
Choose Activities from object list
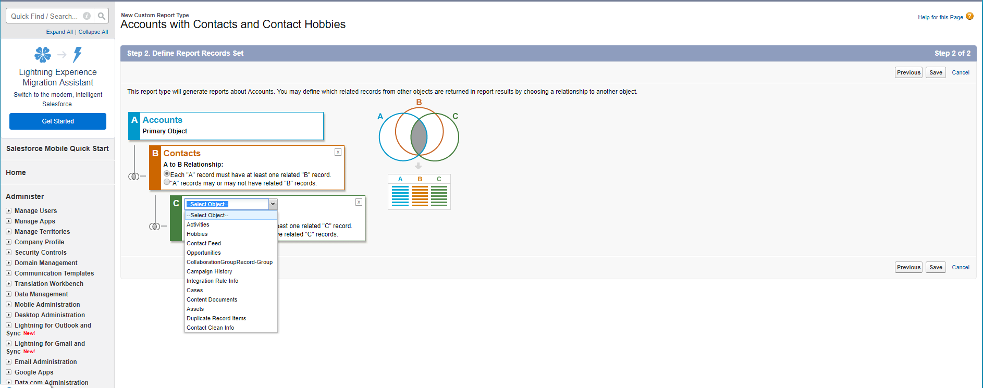231,224
